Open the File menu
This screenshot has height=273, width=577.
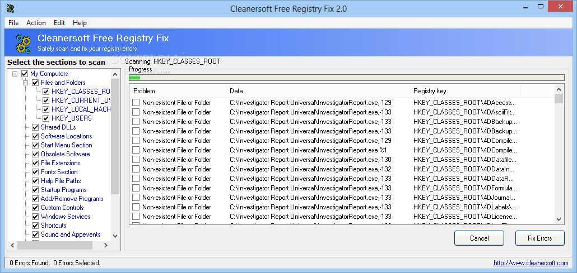pyautogui.click(x=13, y=23)
